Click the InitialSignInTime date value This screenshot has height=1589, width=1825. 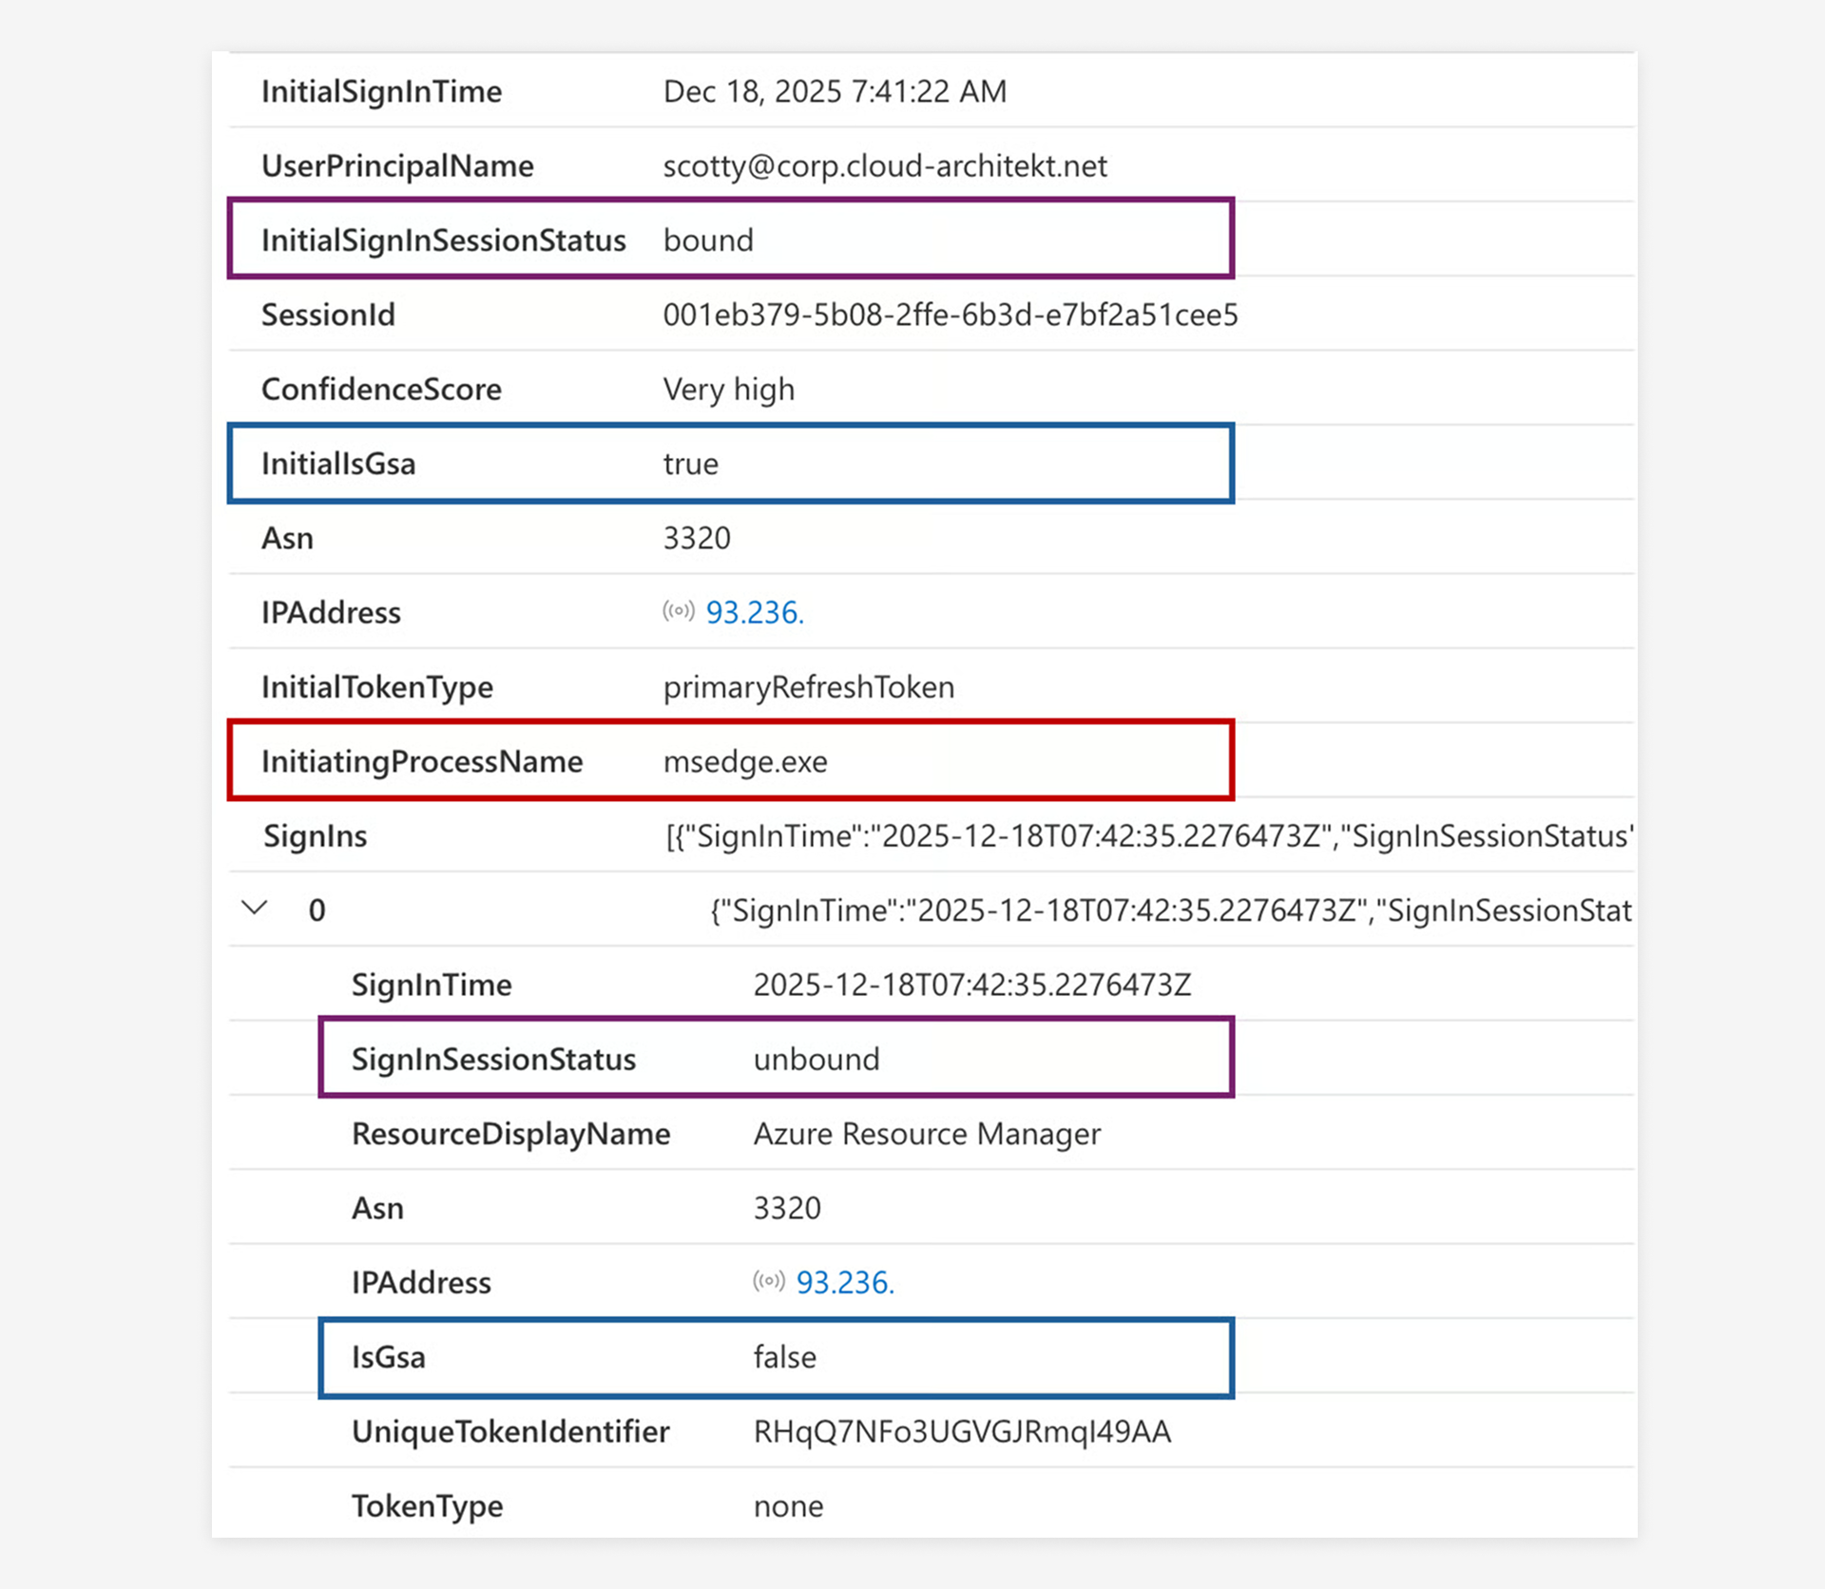(x=834, y=91)
